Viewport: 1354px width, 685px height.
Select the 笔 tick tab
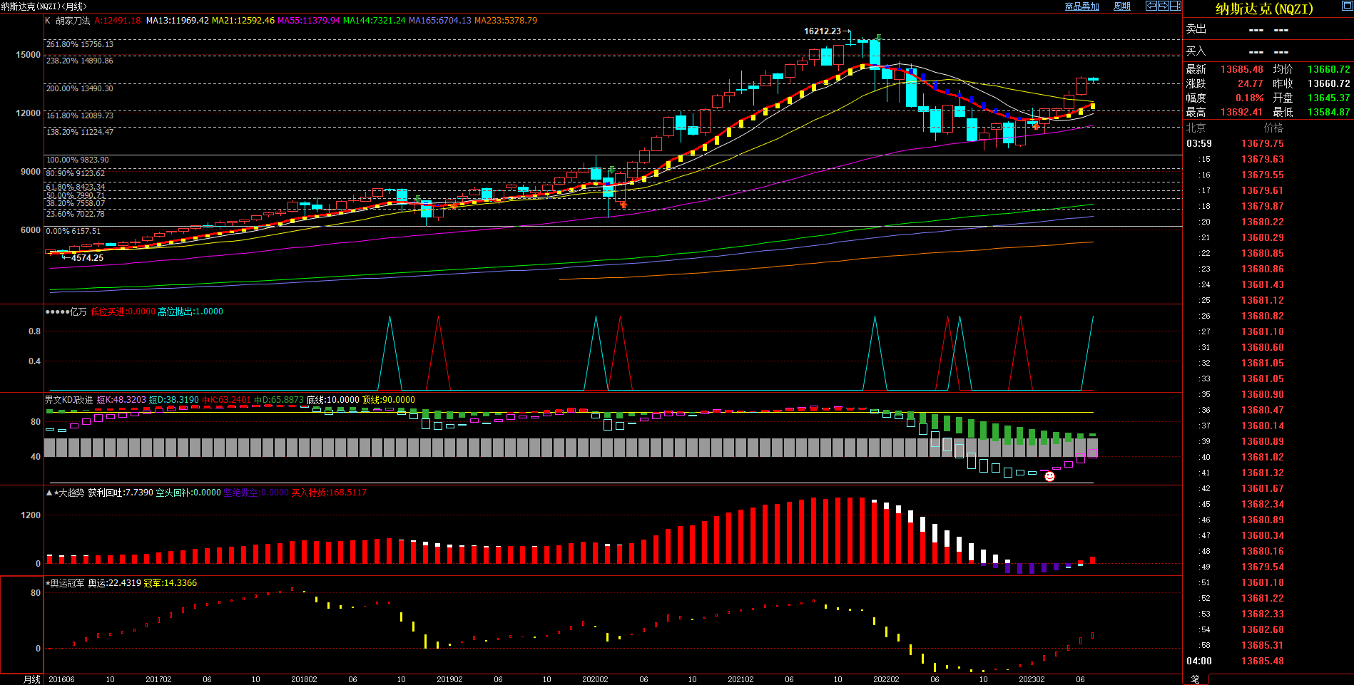pos(1196,679)
